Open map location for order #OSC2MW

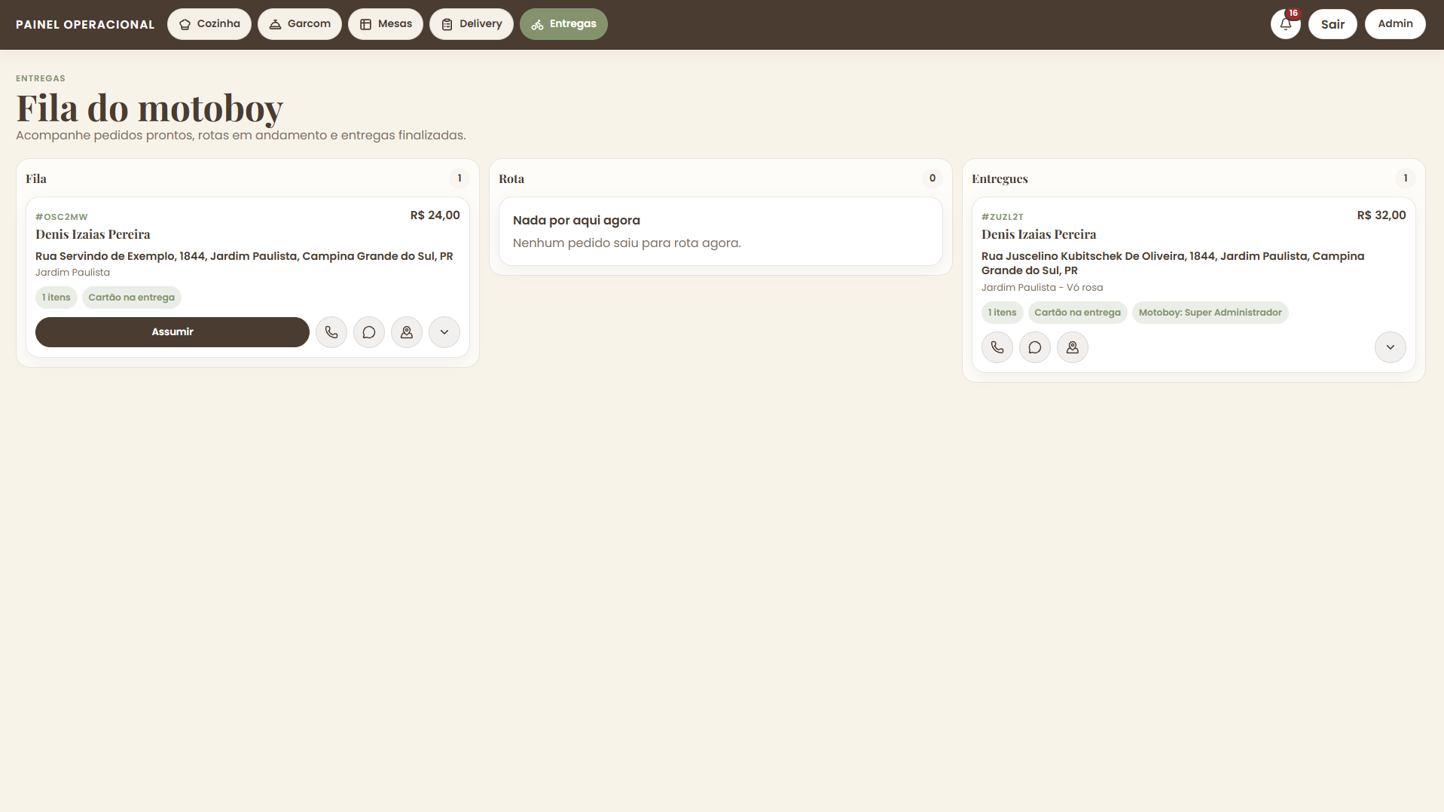click(x=407, y=332)
